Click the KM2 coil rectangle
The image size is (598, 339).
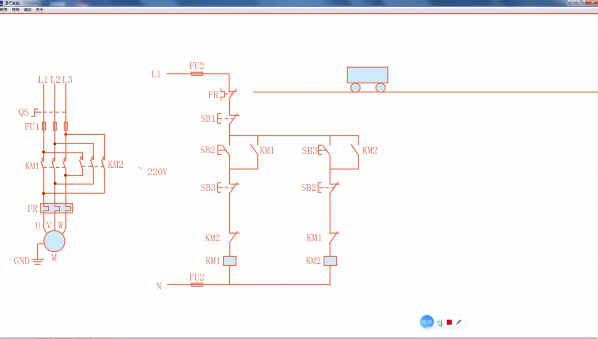click(x=330, y=261)
